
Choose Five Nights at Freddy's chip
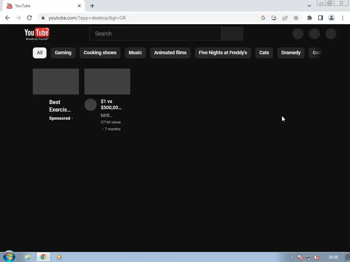pyautogui.click(x=223, y=53)
